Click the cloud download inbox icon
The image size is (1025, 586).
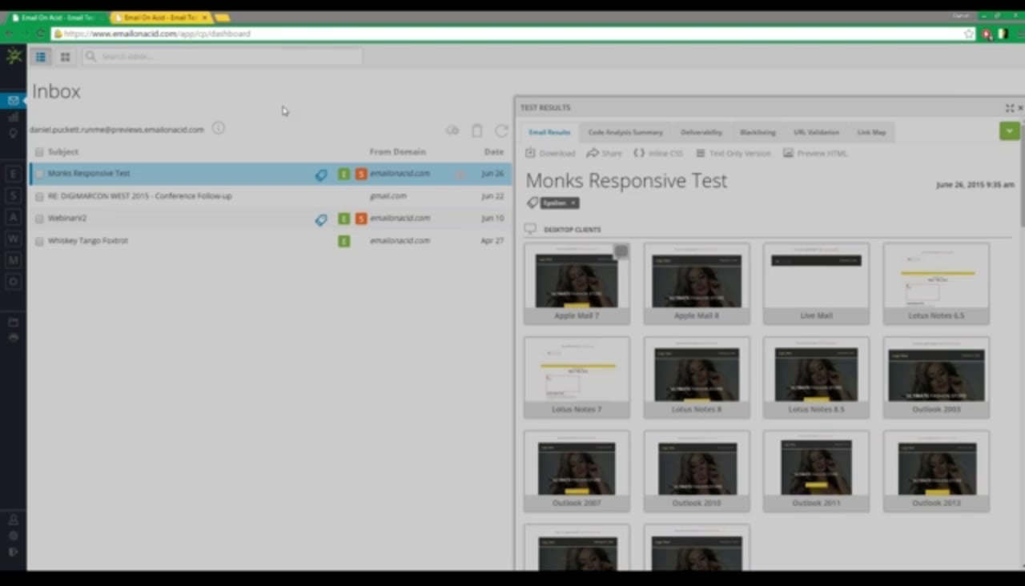(x=452, y=130)
